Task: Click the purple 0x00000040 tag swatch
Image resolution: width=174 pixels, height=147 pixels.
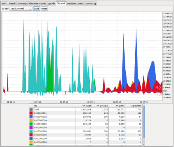Action: (31, 128)
